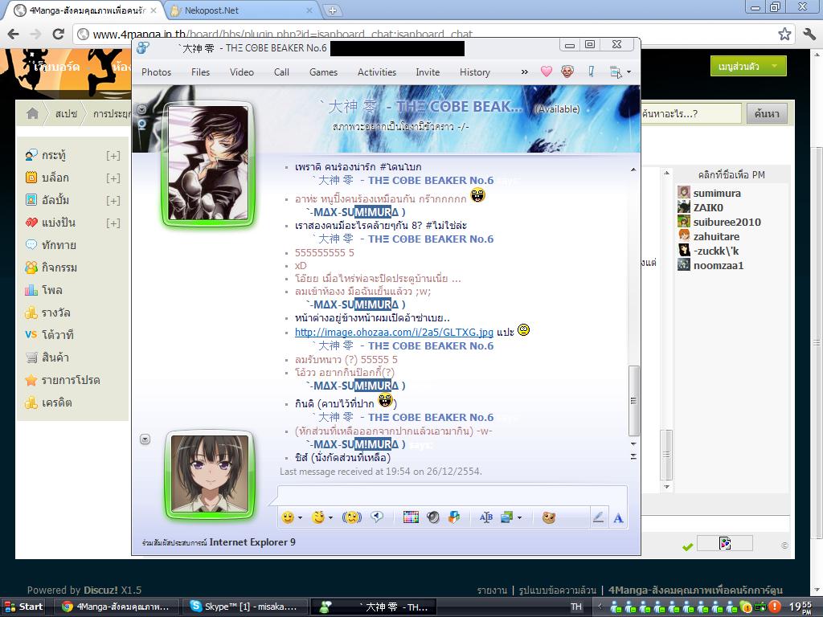Click the speaker sound icon in chat toolbar
Screen dimensions: 823x617
[433, 517]
